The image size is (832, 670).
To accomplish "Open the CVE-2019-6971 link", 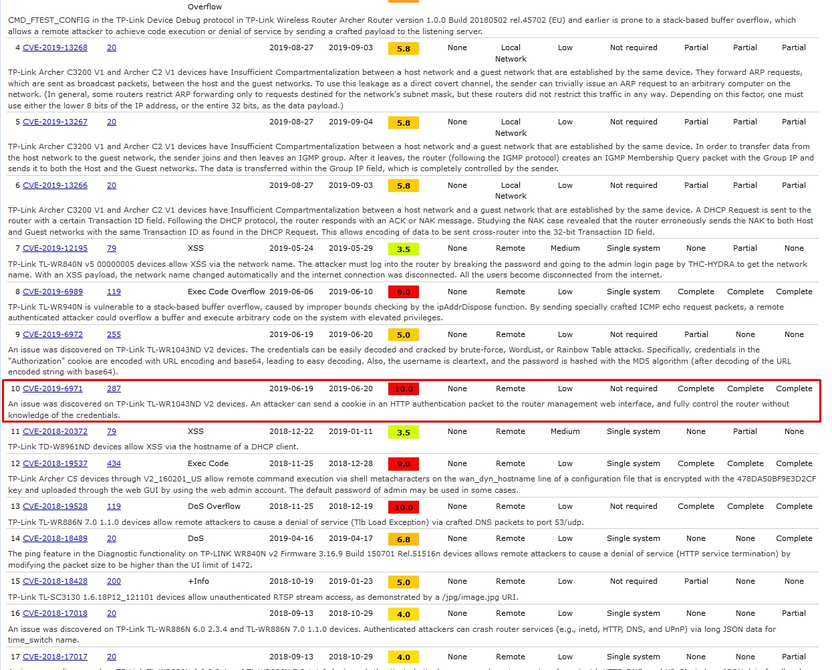I will pos(53,388).
